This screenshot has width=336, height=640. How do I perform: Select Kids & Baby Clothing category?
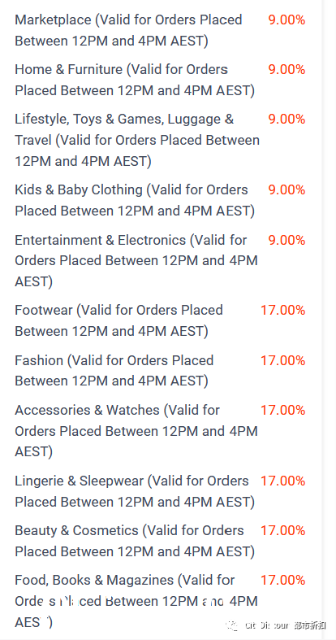pos(135,200)
